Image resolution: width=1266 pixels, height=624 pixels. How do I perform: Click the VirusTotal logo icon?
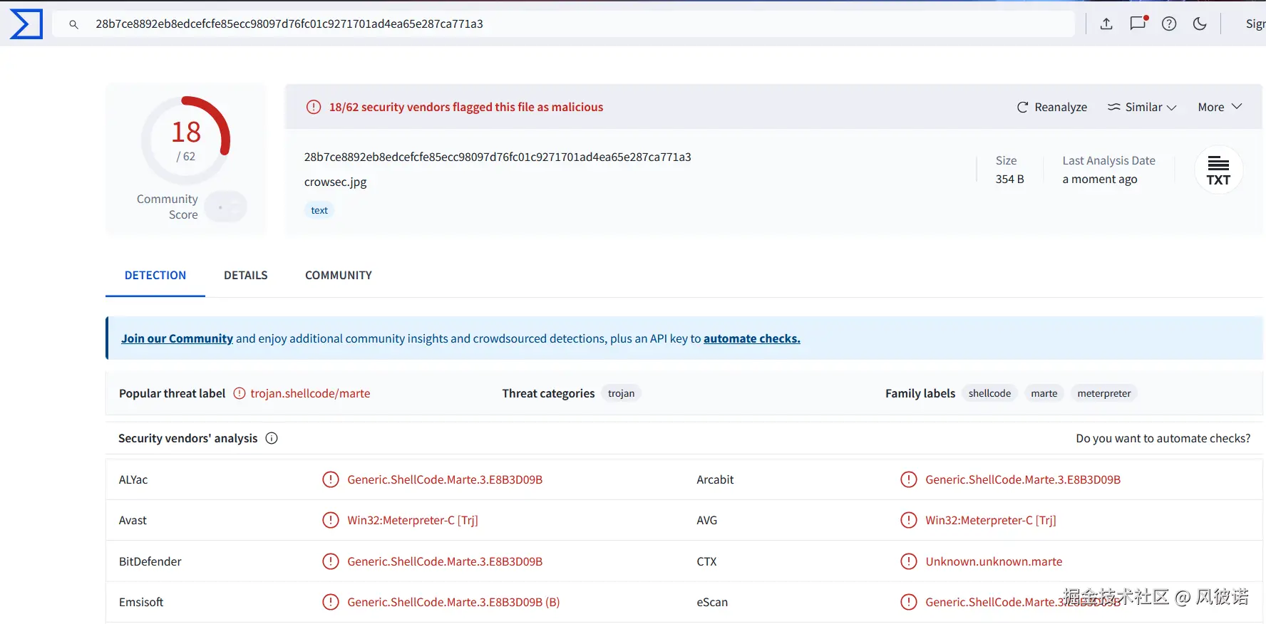click(26, 24)
